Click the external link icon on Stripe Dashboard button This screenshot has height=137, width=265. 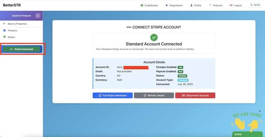(x=100, y=96)
